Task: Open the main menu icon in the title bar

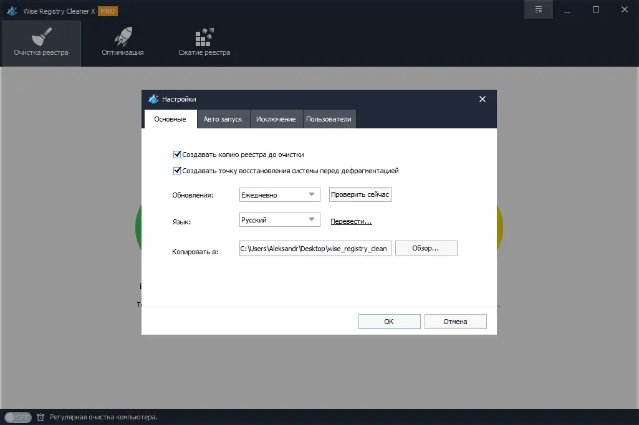Action: (539, 9)
